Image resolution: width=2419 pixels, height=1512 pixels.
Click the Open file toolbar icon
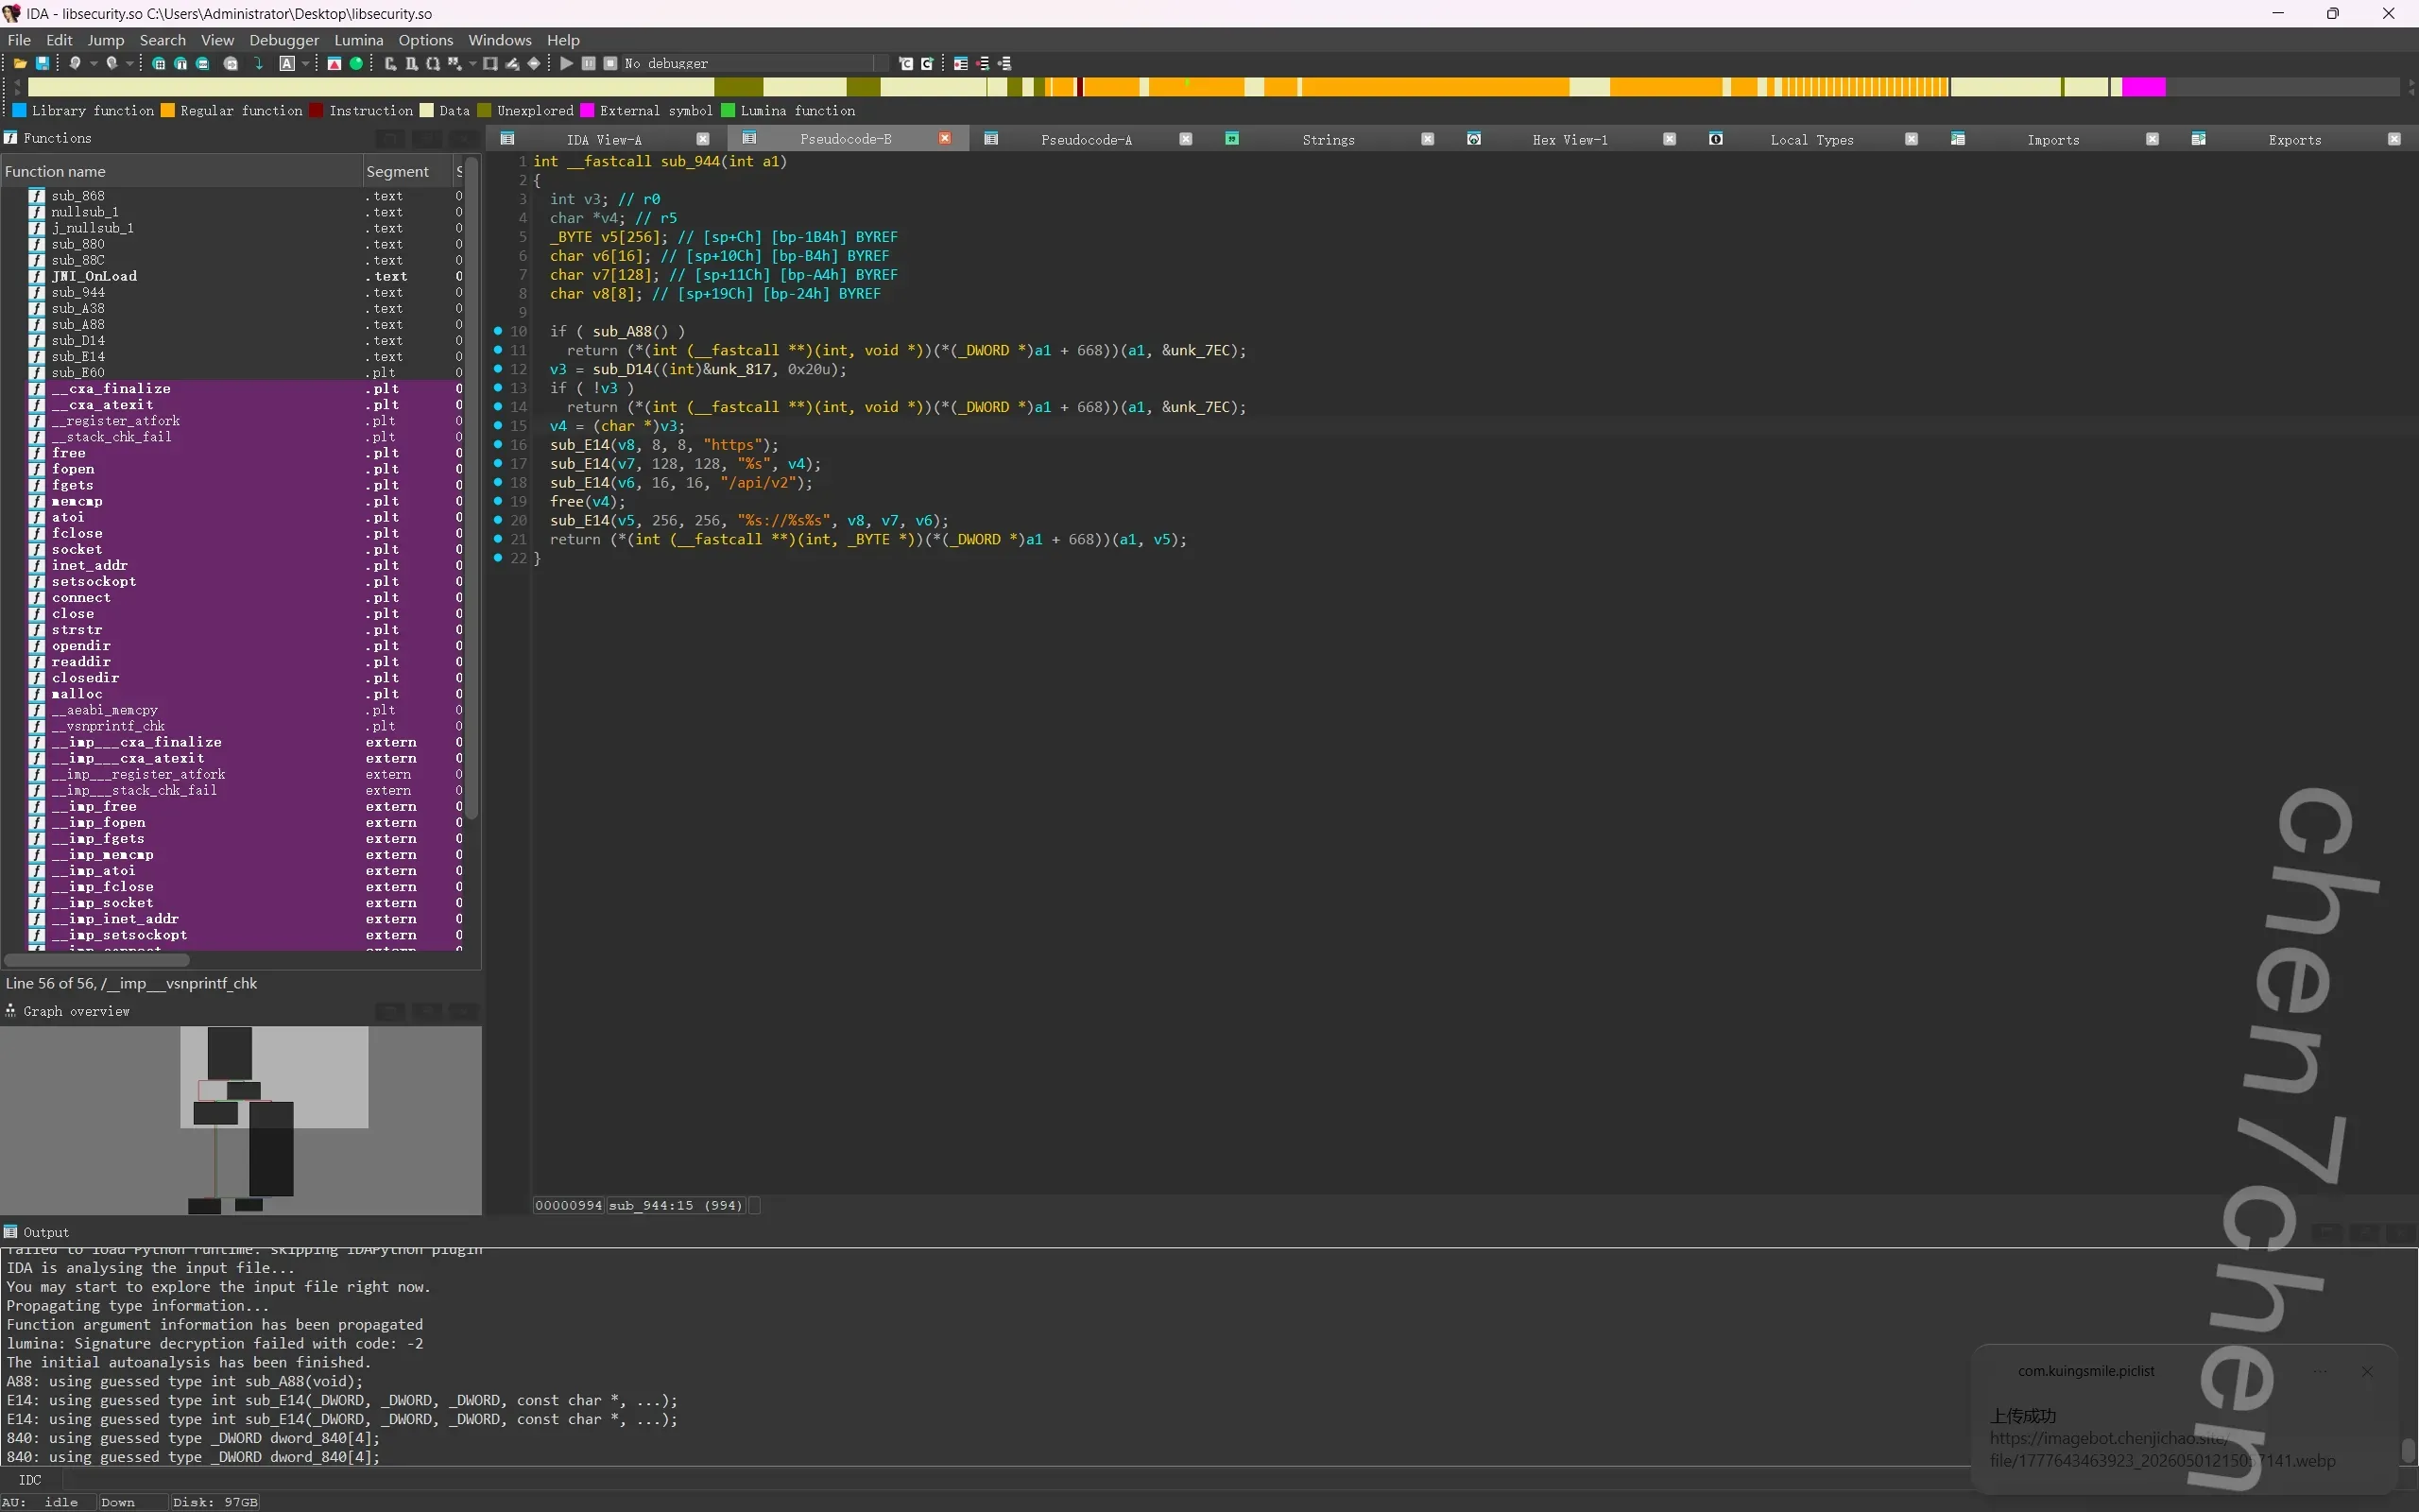[19, 63]
